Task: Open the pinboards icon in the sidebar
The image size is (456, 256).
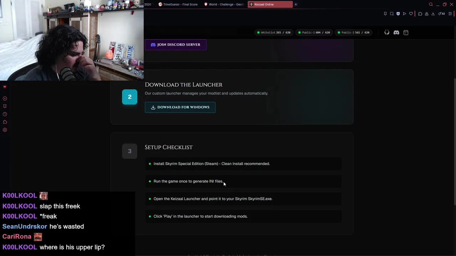Action: click(5, 106)
